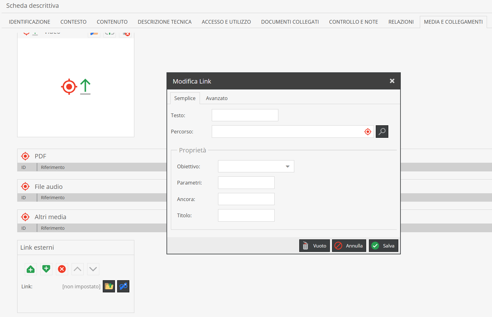The width and height of the screenshot is (492, 317).
Task: Go to the RELAZIONI tab
Action: click(401, 22)
